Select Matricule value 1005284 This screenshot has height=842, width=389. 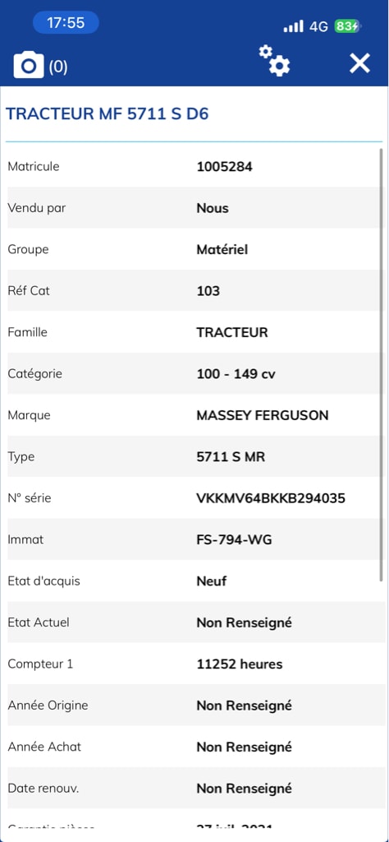[x=225, y=166]
